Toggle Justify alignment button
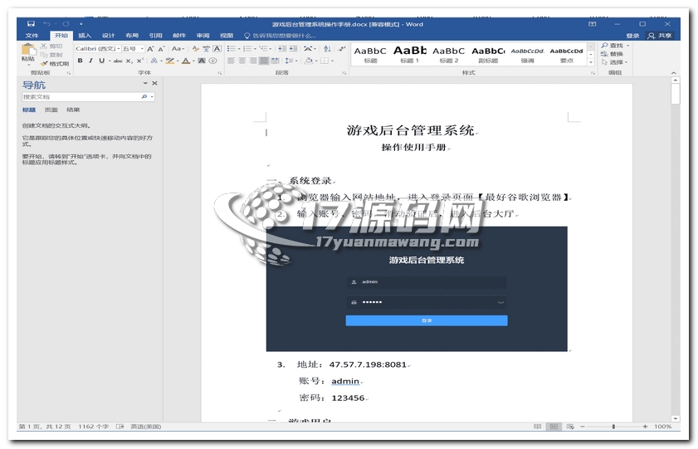 pyautogui.click(x=264, y=61)
